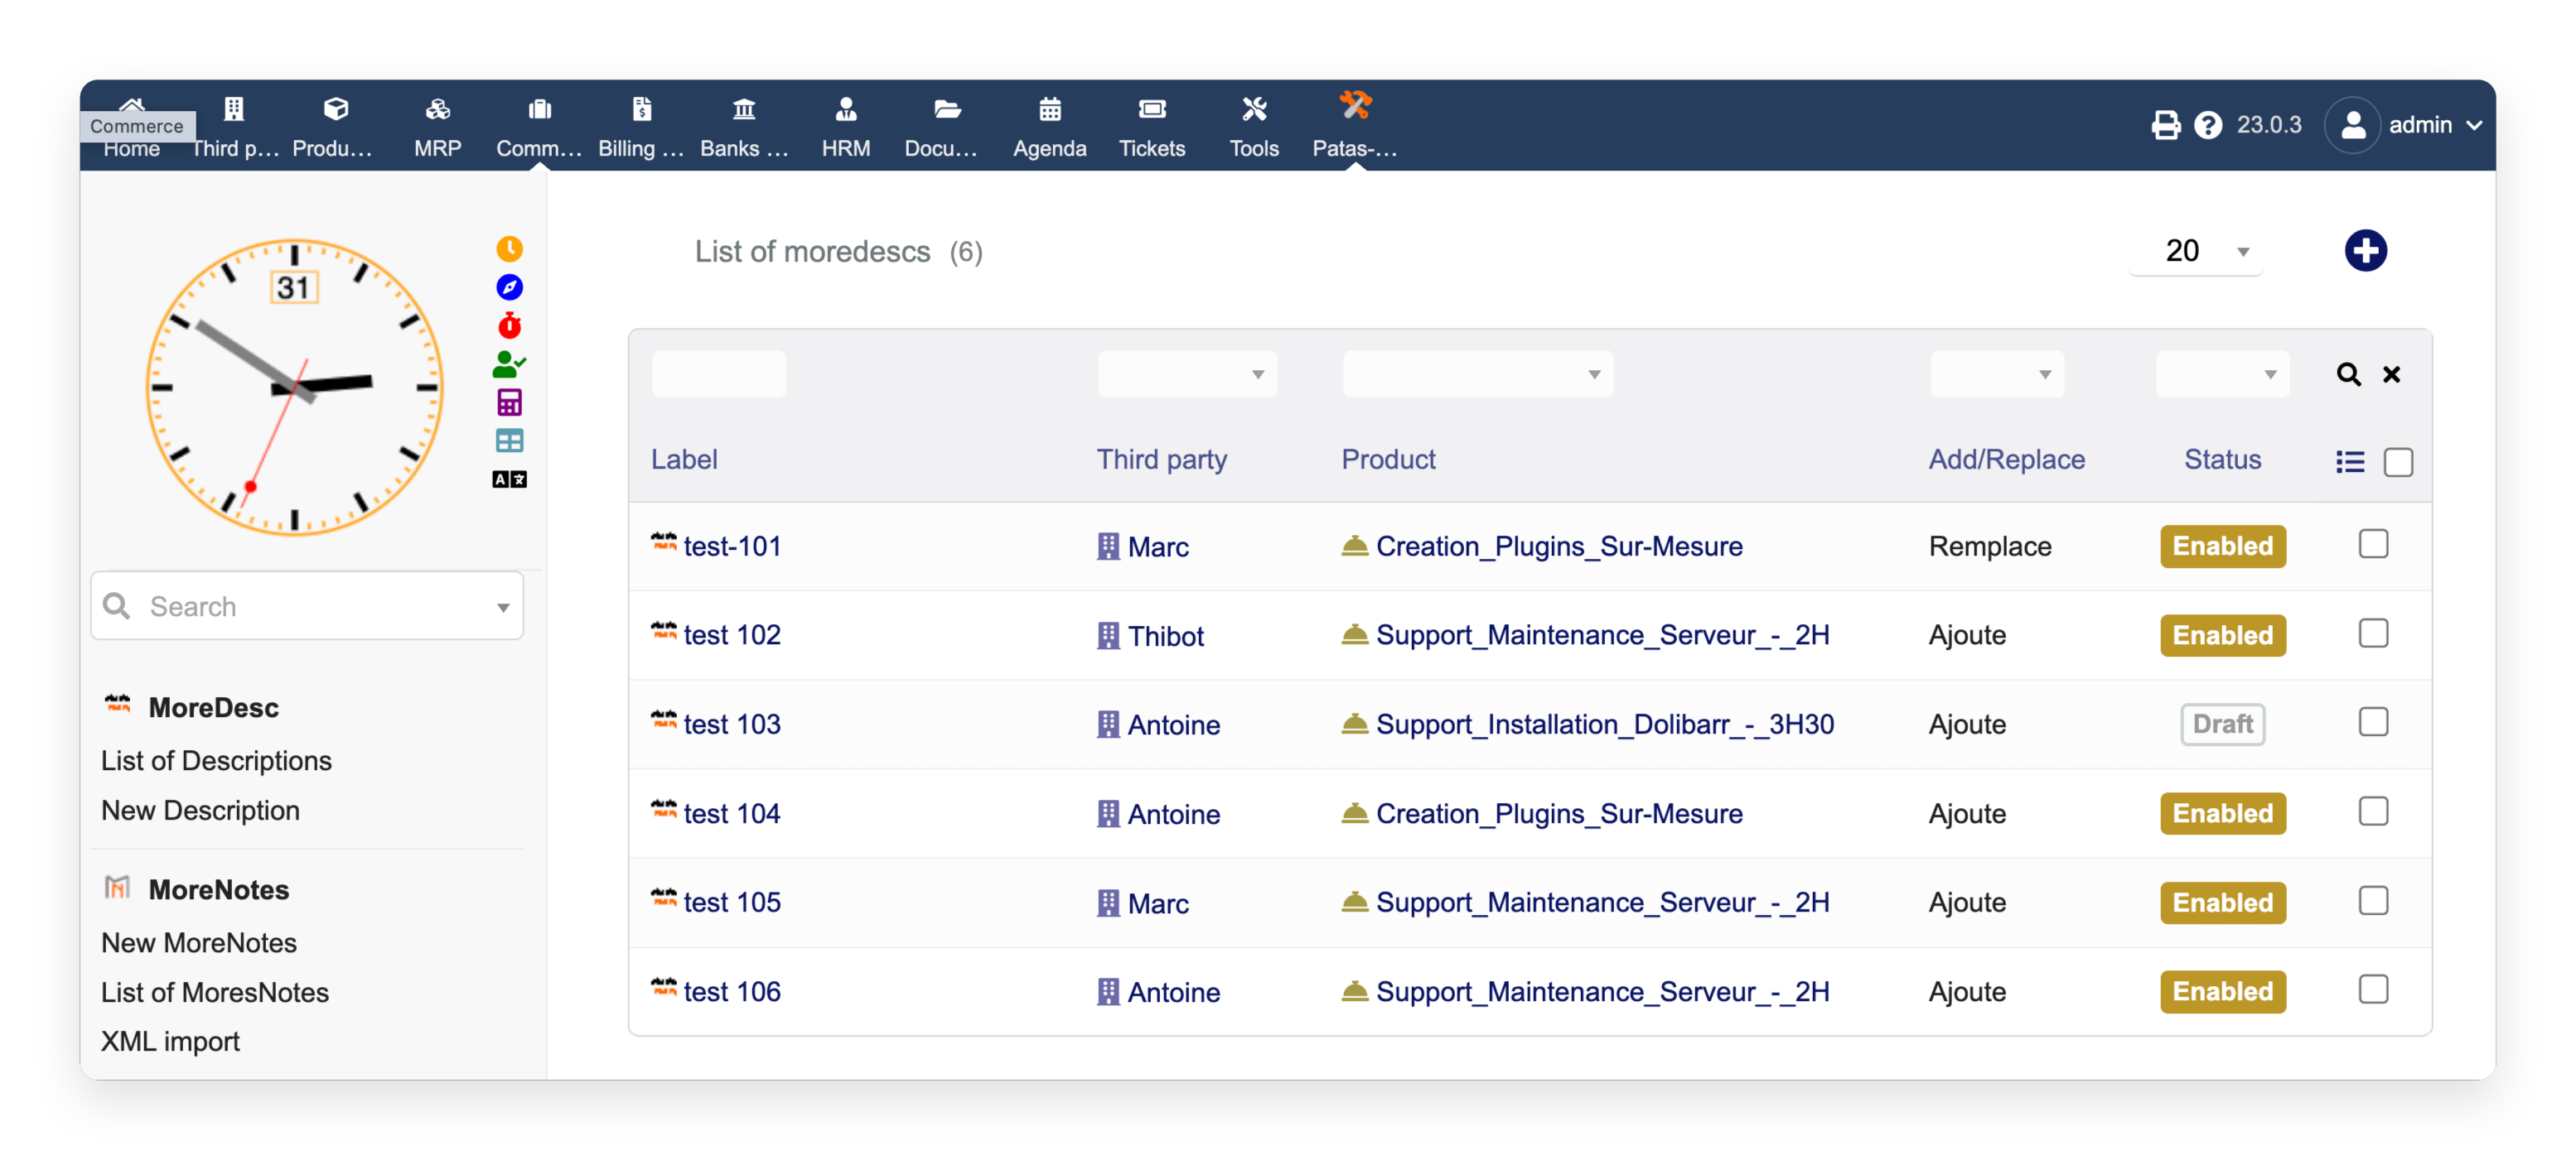This screenshot has width=2576, height=1160.
Task: Click the Patas hammer icon in menu
Action: pyautogui.click(x=1355, y=106)
